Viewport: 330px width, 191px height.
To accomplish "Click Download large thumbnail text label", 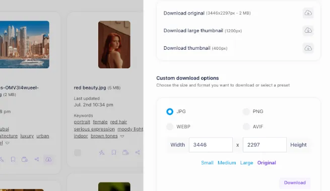I will click(x=193, y=31).
